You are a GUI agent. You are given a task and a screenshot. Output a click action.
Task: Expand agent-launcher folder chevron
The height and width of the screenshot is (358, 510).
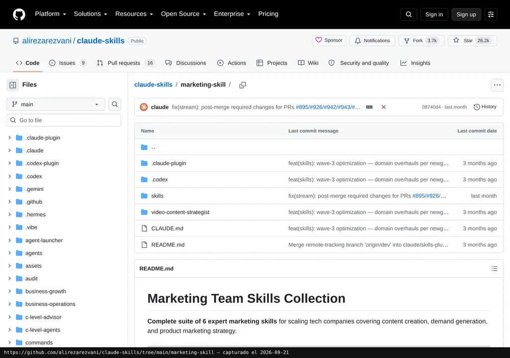coord(10,240)
